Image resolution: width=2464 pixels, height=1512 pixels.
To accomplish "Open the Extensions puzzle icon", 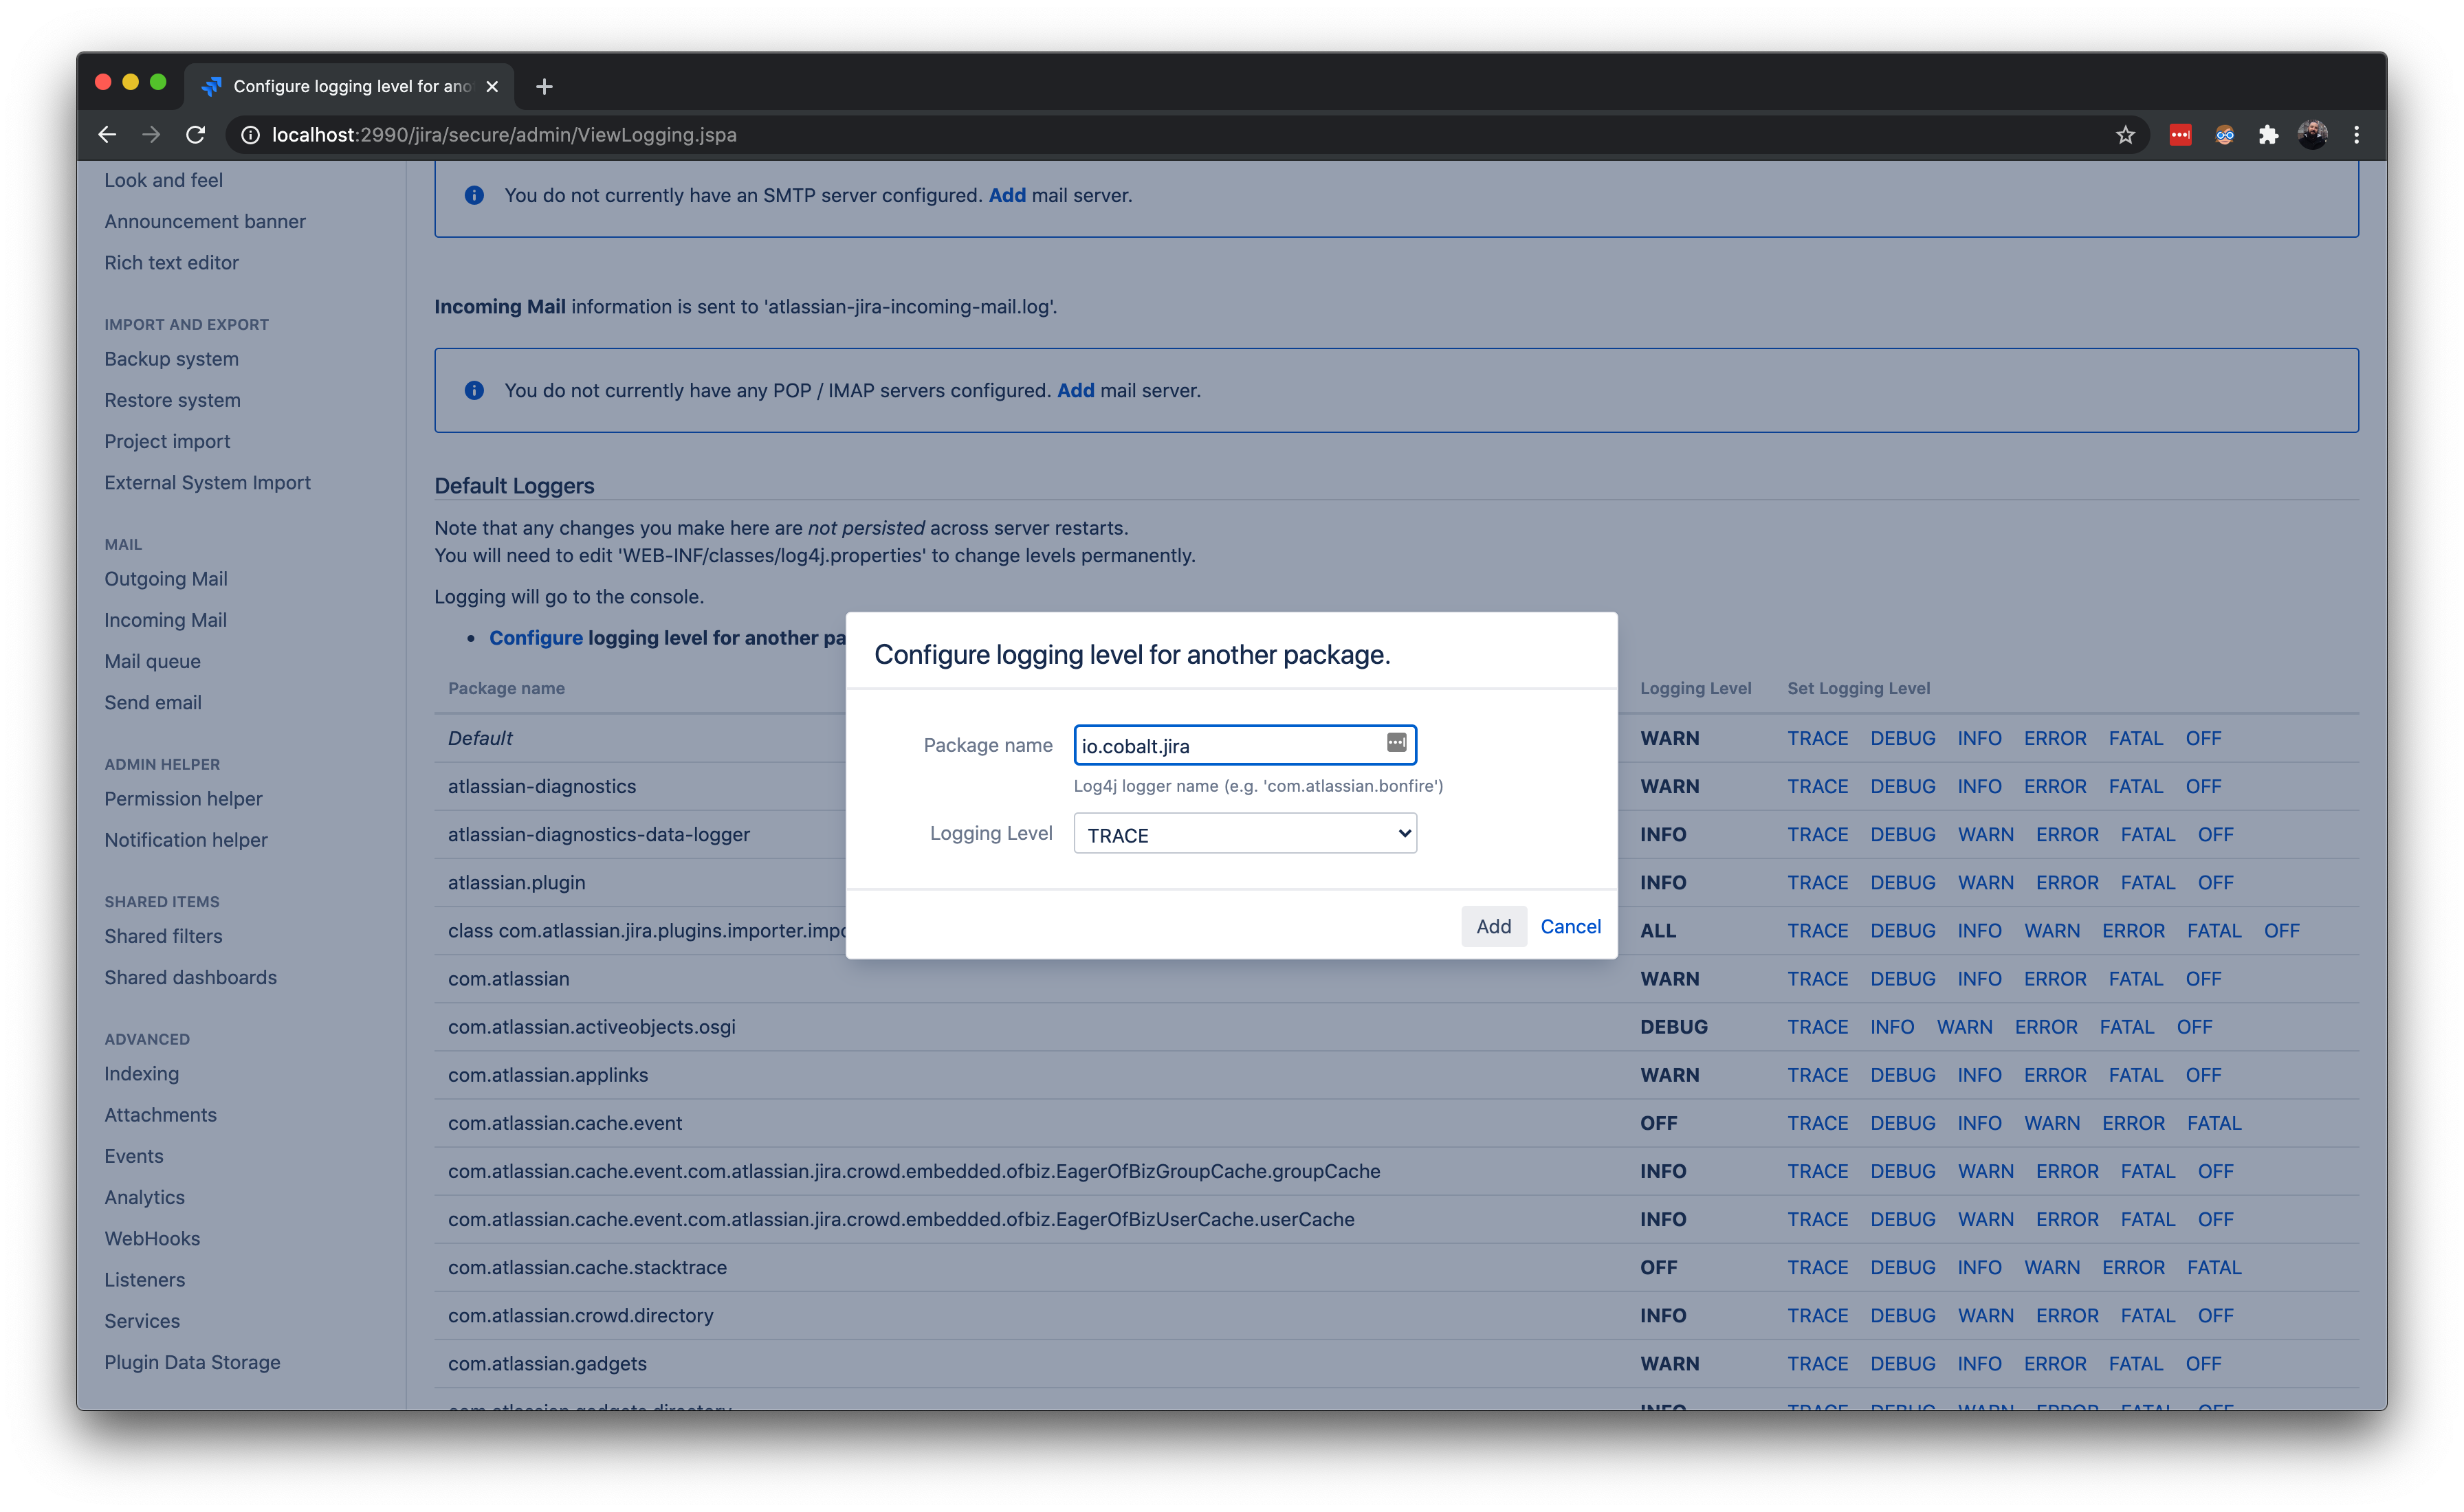I will (x=2268, y=135).
